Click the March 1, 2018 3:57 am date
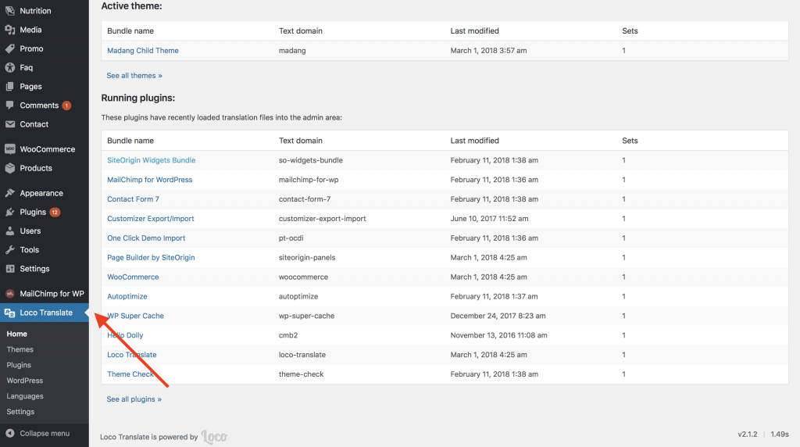The width and height of the screenshot is (800, 447). [x=489, y=51]
